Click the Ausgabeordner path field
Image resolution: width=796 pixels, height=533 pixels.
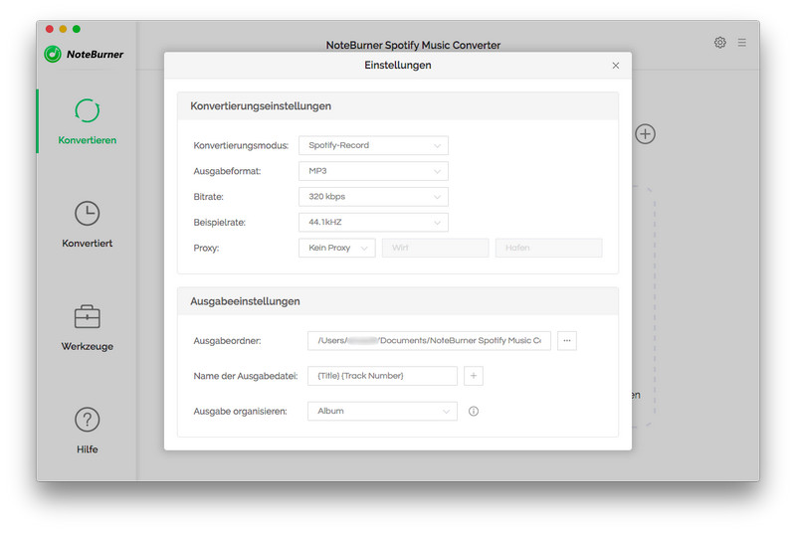pyautogui.click(x=429, y=341)
